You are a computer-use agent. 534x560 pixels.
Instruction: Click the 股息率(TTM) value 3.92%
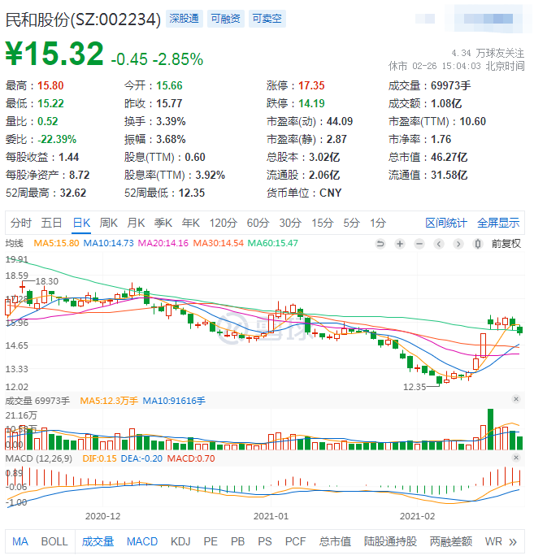[x=210, y=175]
